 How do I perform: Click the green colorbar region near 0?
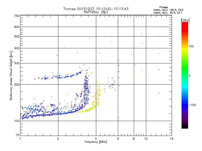coord(185,72)
